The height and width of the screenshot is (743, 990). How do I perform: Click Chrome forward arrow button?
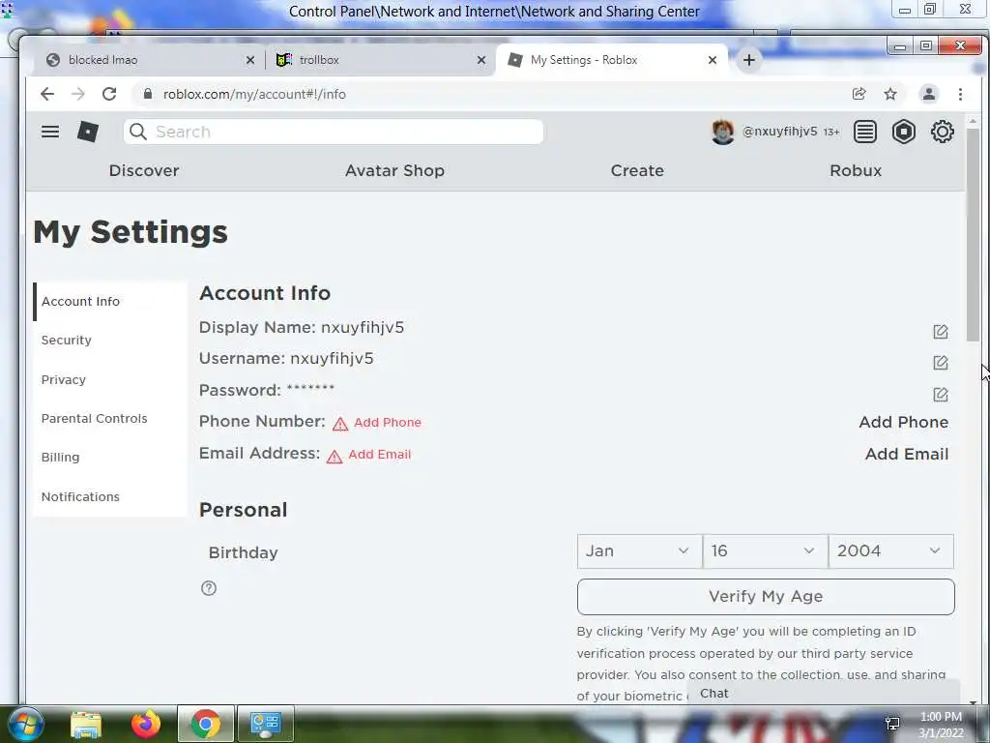point(78,94)
